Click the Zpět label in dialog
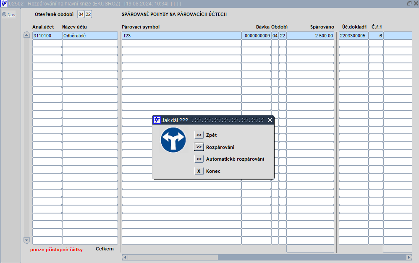Screen dimensions: 419x263 point(211,135)
